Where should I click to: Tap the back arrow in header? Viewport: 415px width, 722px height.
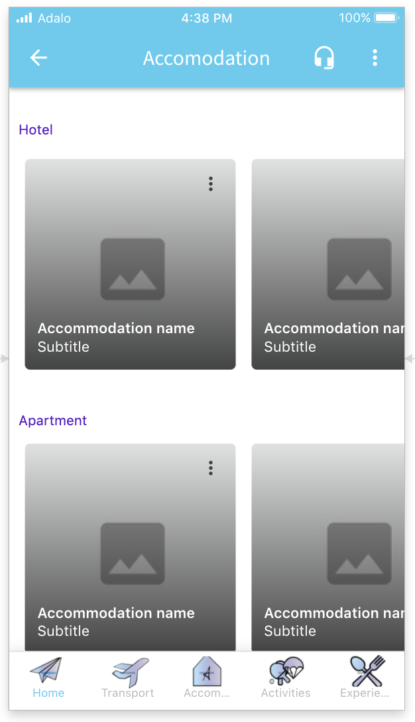[x=38, y=58]
